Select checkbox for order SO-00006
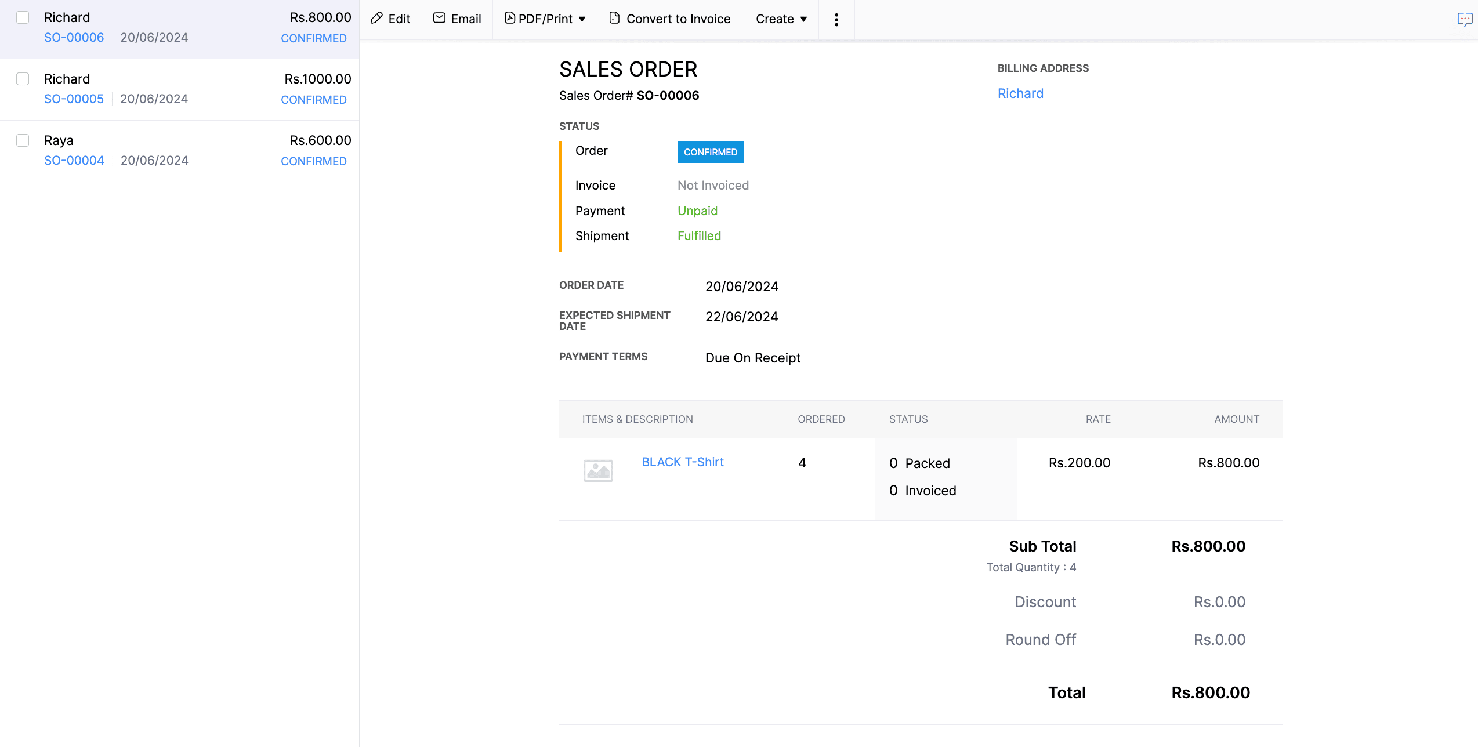 pyautogui.click(x=23, y=17)
